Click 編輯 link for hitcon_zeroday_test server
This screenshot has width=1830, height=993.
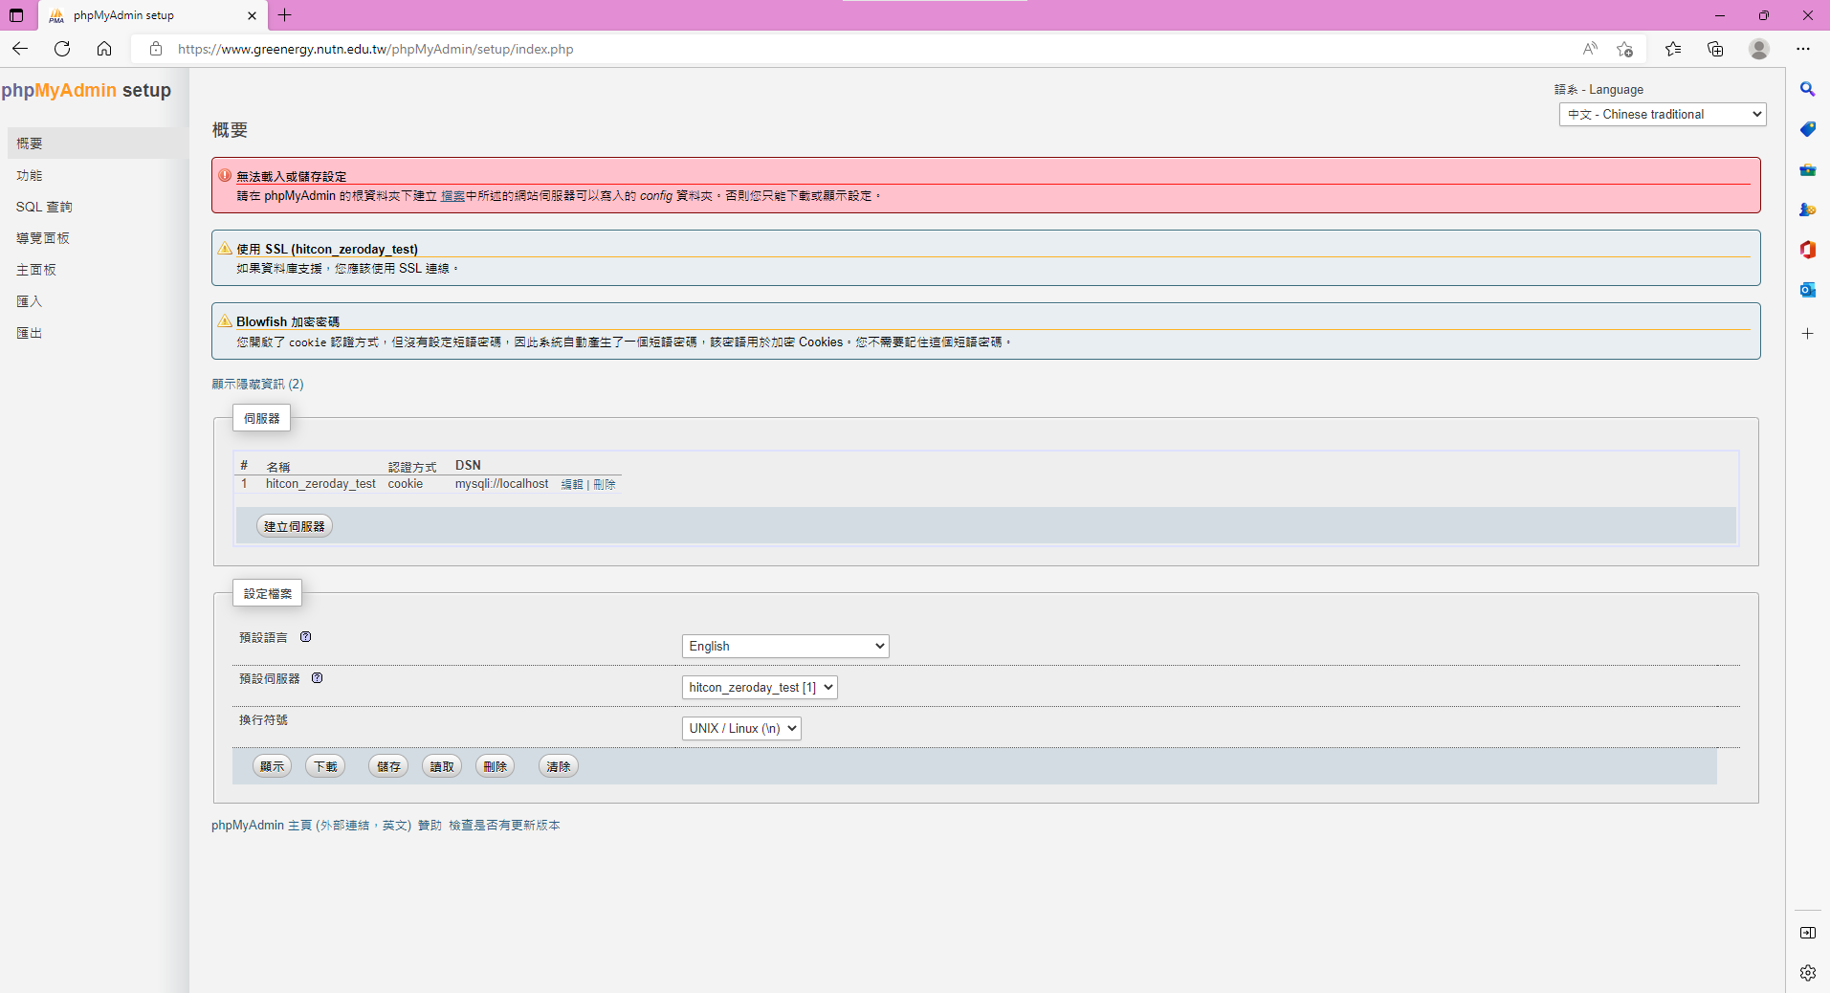[572, 485]
